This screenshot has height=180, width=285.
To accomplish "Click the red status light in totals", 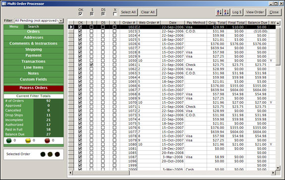I will click(x=47, y=140).
